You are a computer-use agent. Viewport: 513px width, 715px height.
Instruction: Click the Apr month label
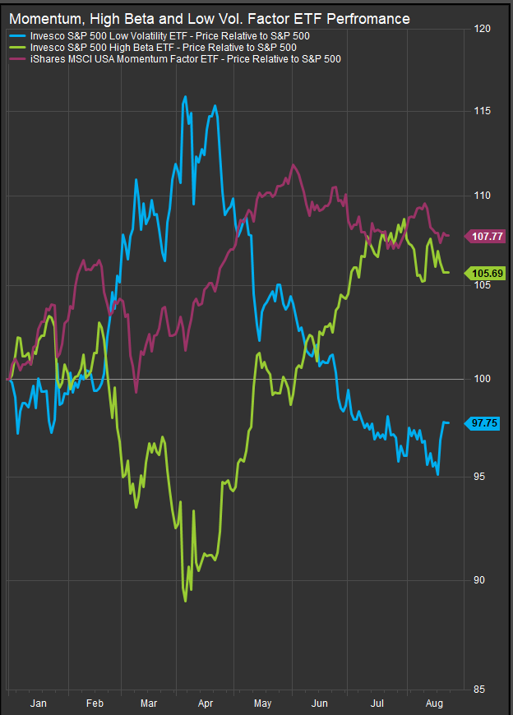tap(206, 704)
